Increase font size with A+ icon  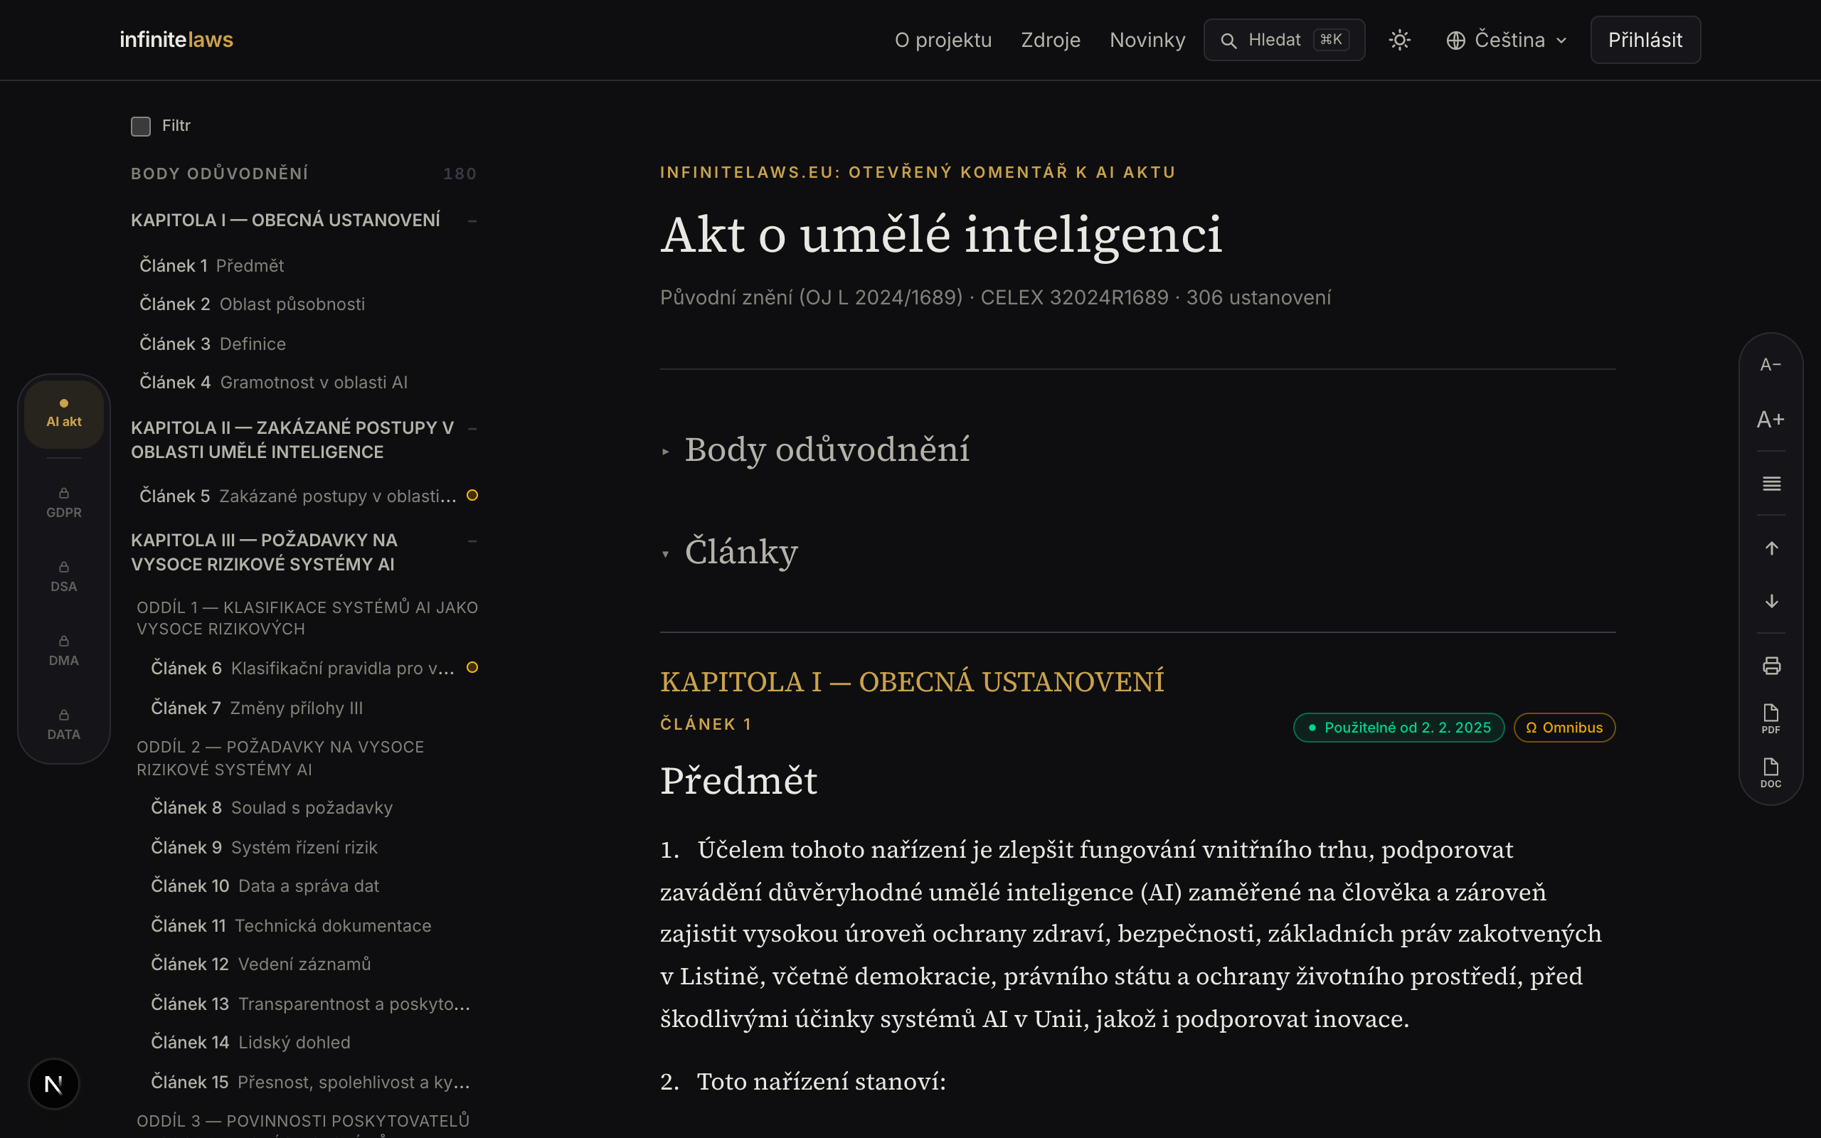[x=1770, y=419]
